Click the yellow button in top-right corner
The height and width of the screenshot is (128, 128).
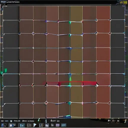click(125, 2)
